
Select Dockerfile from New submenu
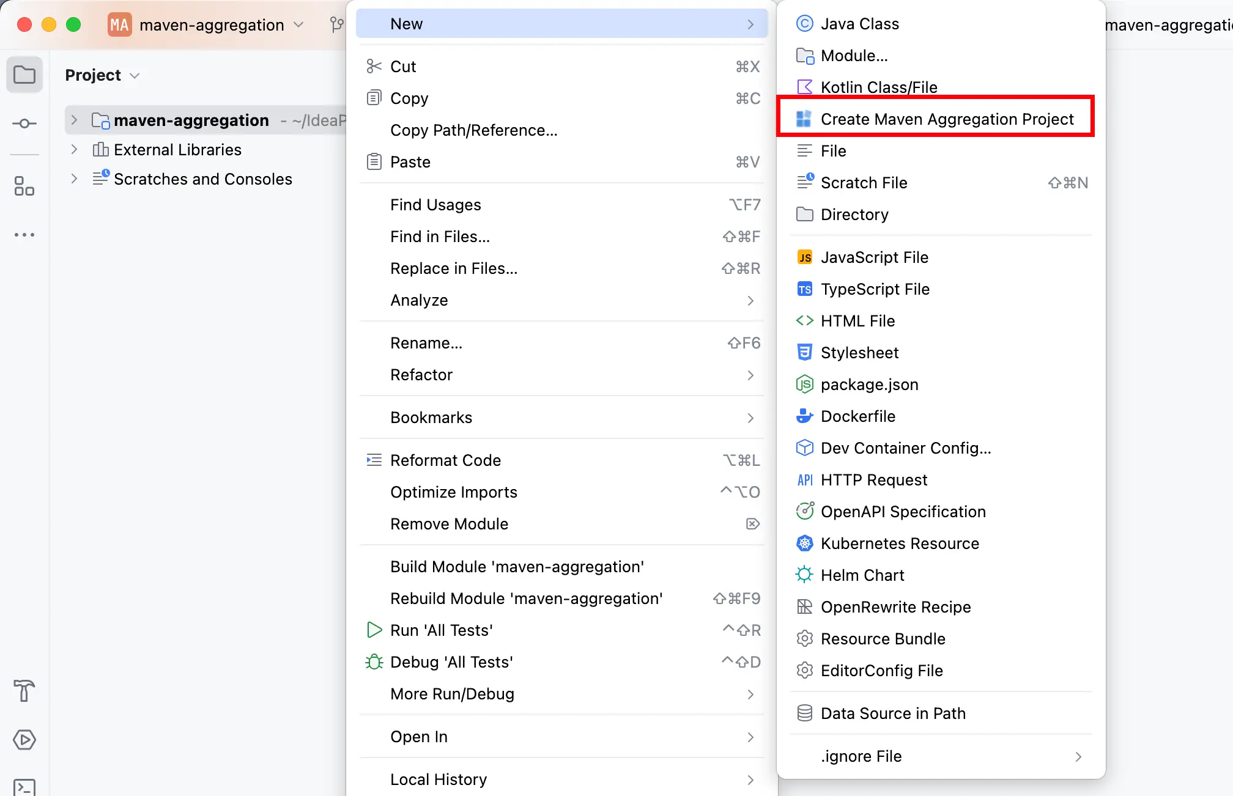[857, 416]
